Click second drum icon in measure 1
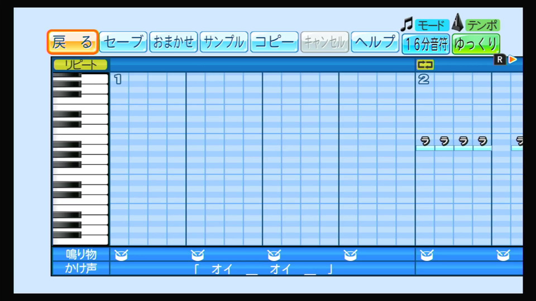The height and width of the screenshot is (301, 536). coord(198,255)
